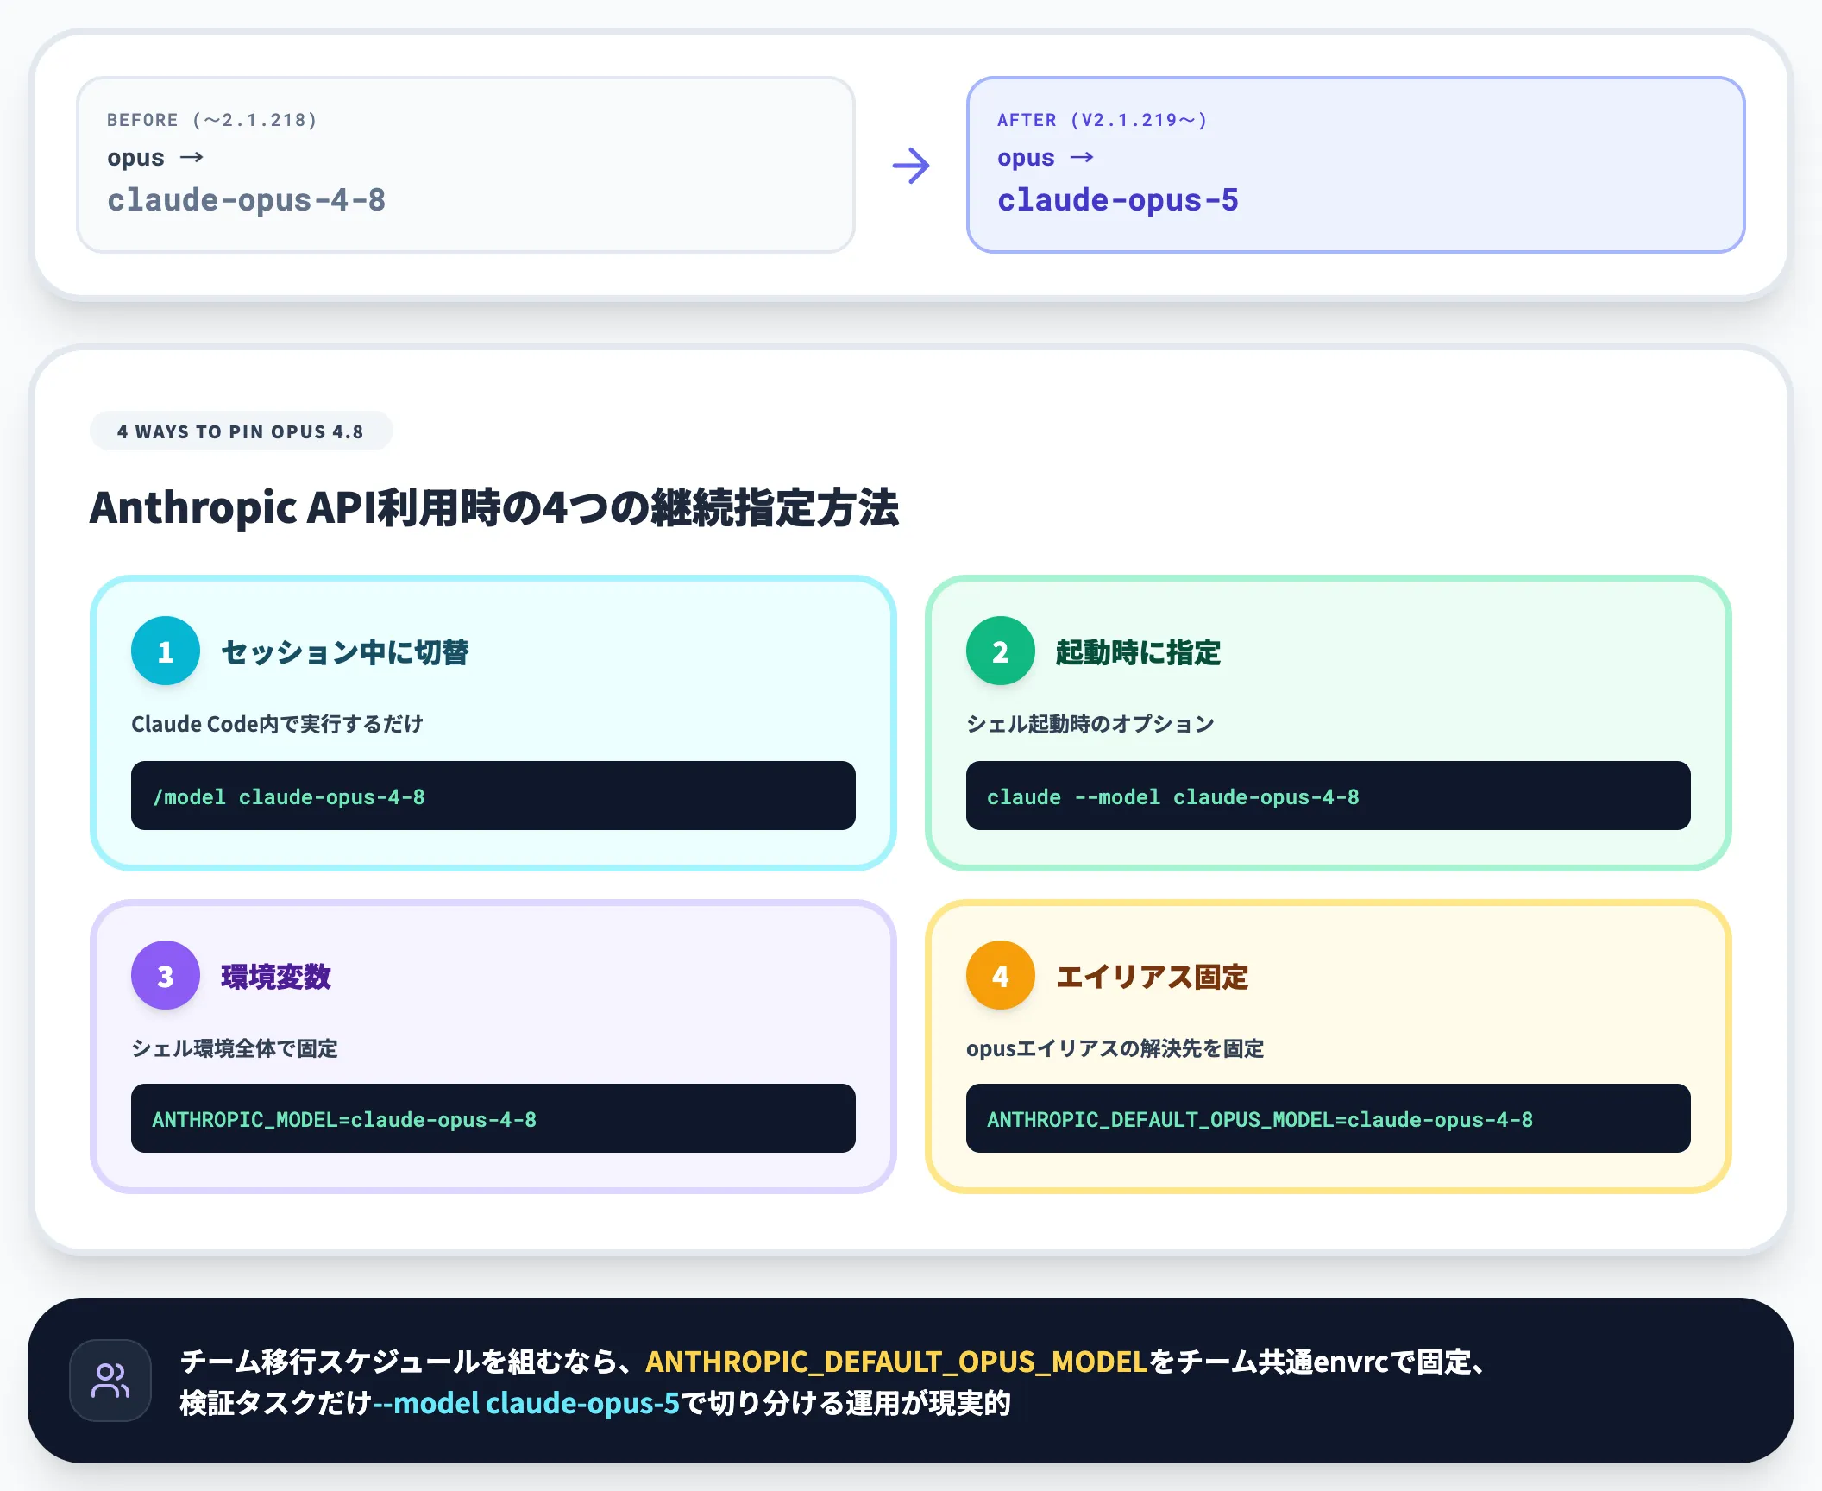Click 'opus →' line in the After card
This screenshot has width=1822, height=1491.
click(1046, 158)
